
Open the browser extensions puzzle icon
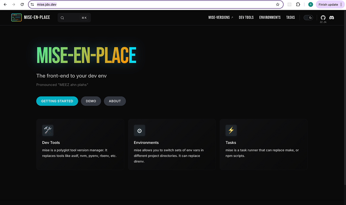point(298,5)
